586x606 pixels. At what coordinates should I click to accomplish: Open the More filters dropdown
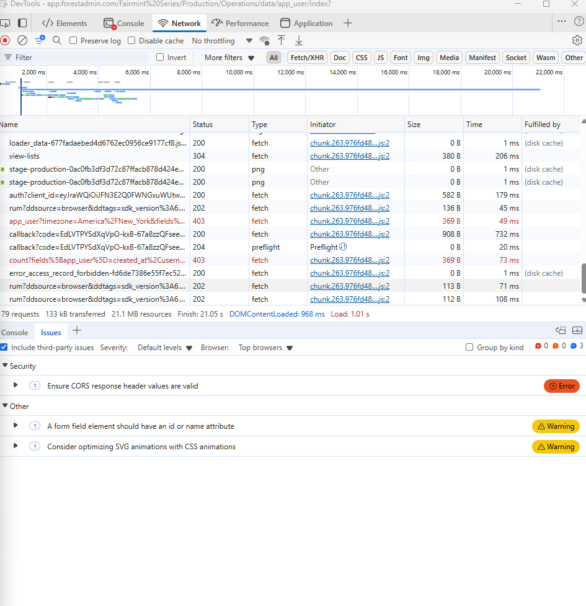[229, 58]
